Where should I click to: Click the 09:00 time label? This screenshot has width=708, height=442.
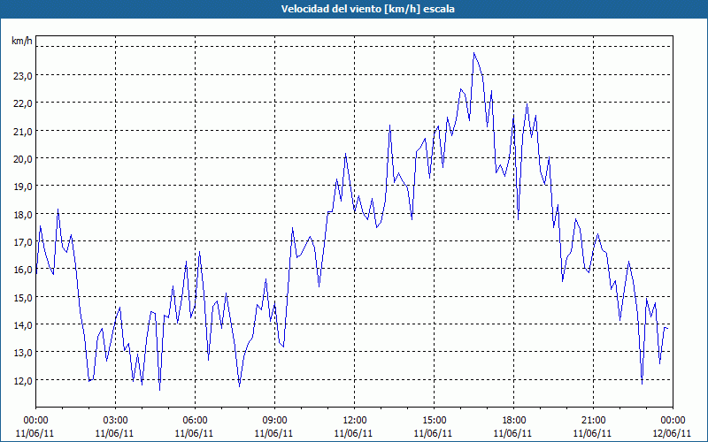coord(274,421)
